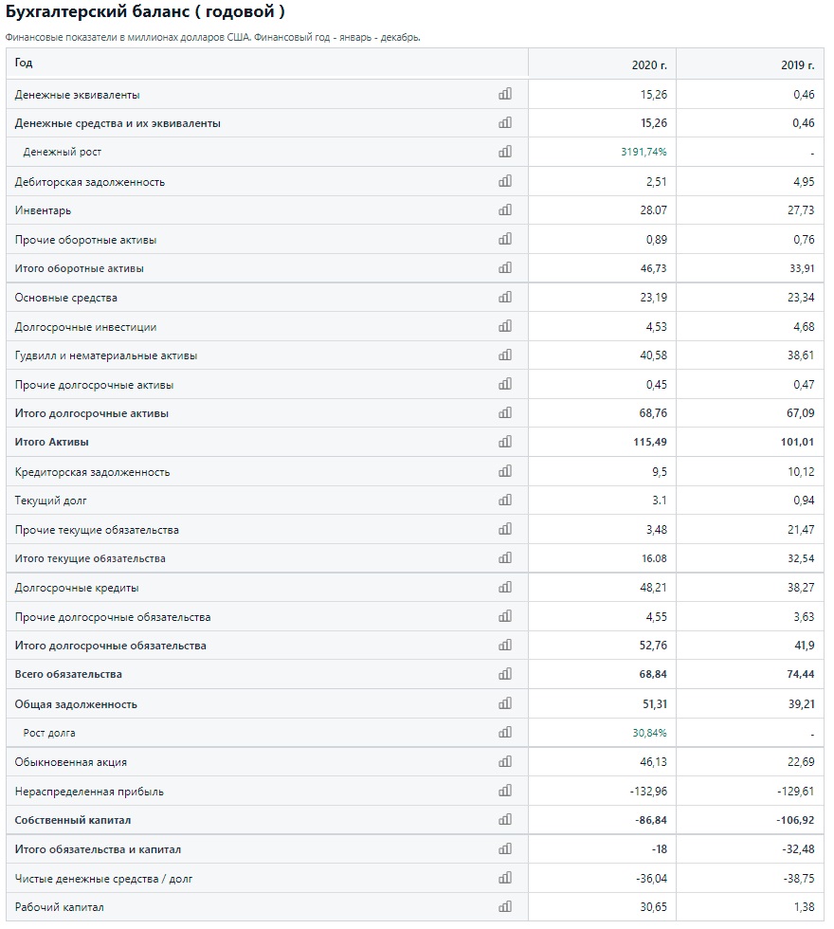Click the Всего обязательства row label
This screenshot has width=834, height=929.
pos(68,674)
